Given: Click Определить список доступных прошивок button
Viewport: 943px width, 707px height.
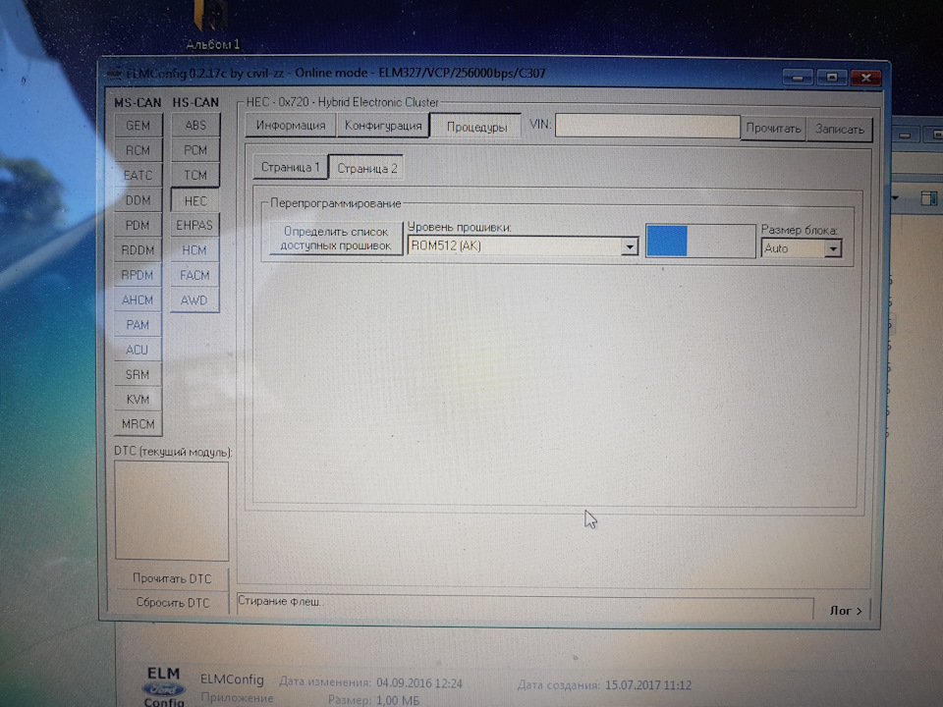Looking at the screenshot, I should [x=336, y=238].
